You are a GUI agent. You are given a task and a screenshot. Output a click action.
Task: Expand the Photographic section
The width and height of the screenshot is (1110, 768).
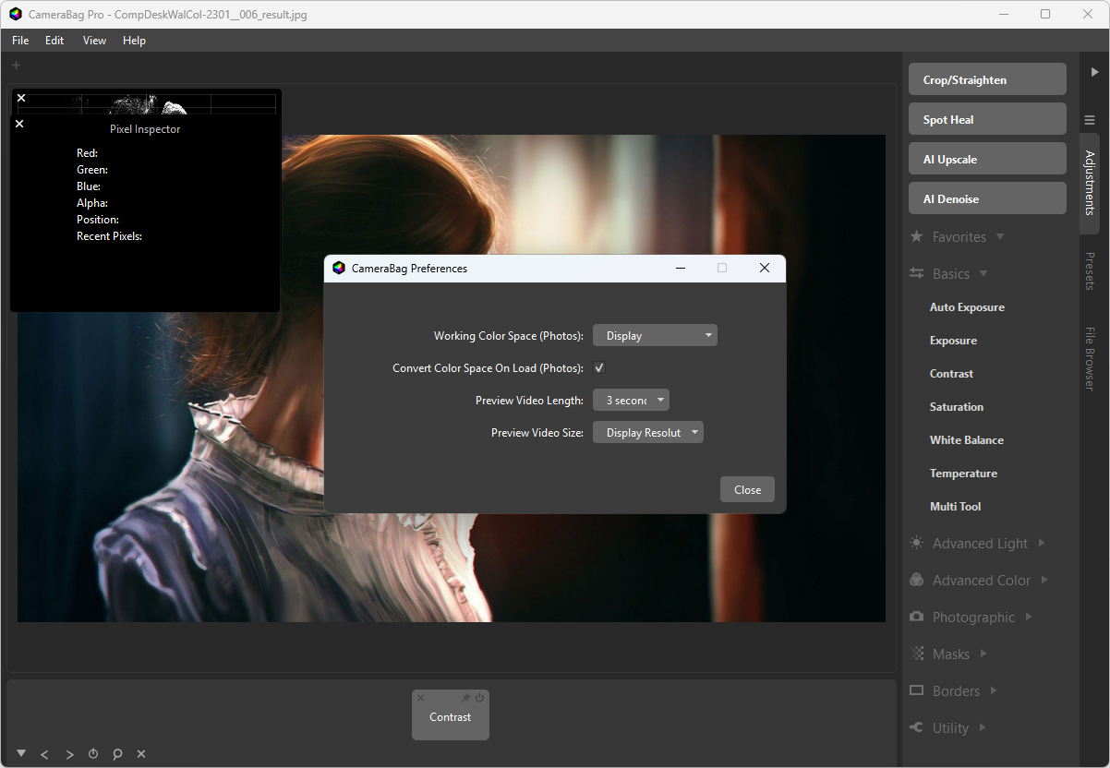[1029, 617]
